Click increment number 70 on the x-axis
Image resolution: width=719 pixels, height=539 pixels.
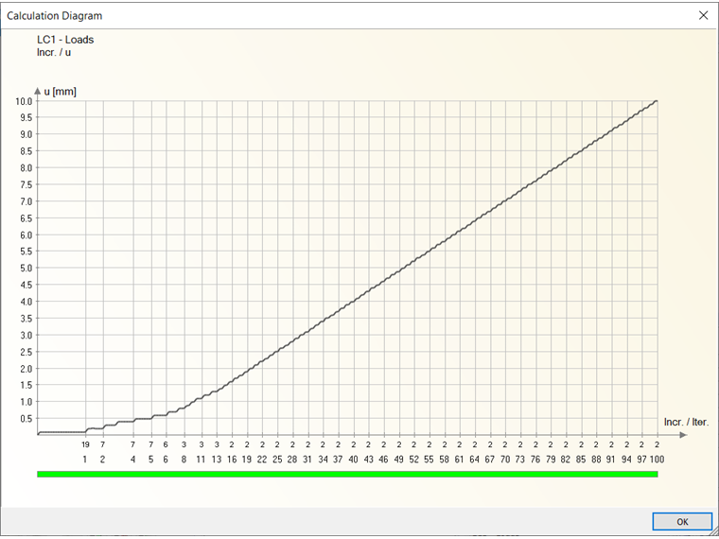click(505, 460)
